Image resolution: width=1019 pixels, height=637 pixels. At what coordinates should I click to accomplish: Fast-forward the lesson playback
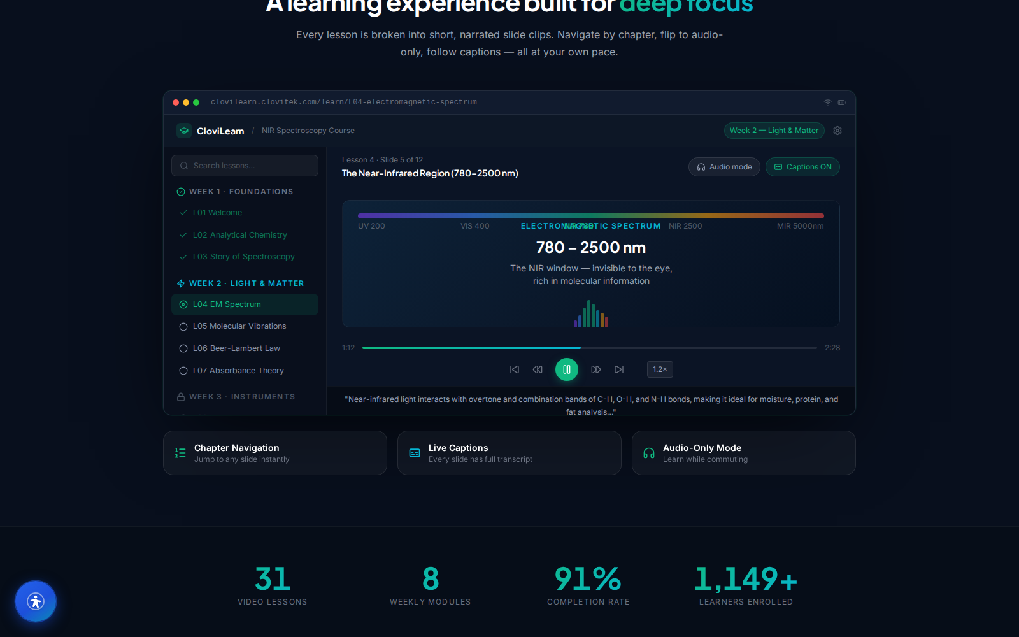pos(596,369)
